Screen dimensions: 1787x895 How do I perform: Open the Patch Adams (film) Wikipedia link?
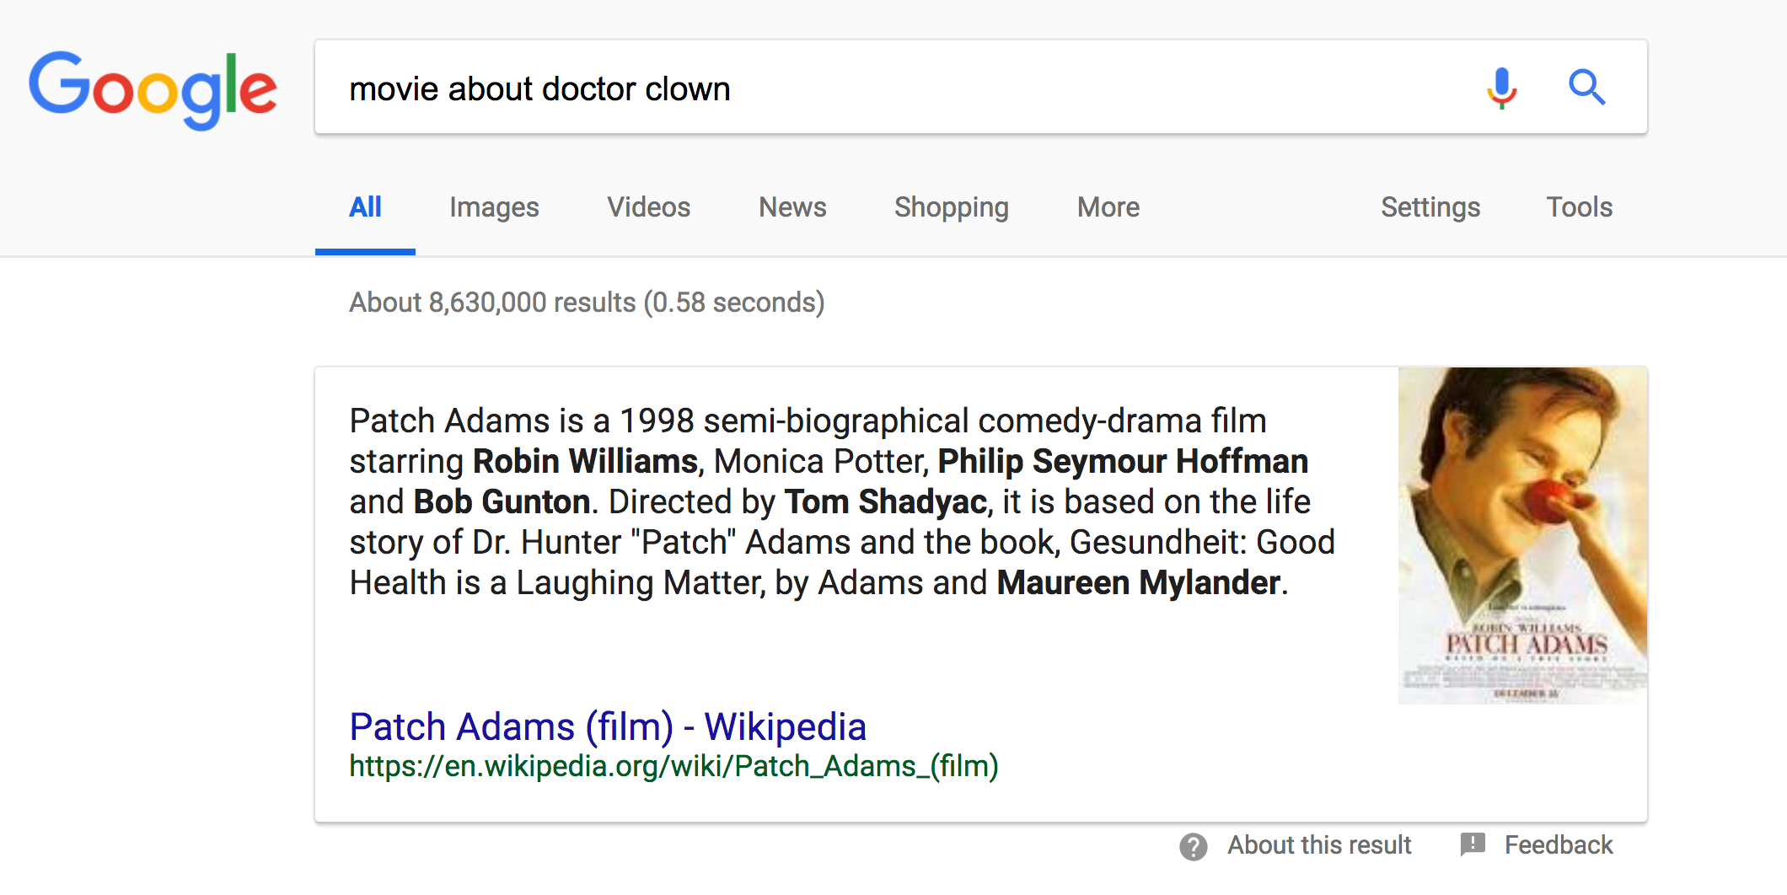(608, 726)
